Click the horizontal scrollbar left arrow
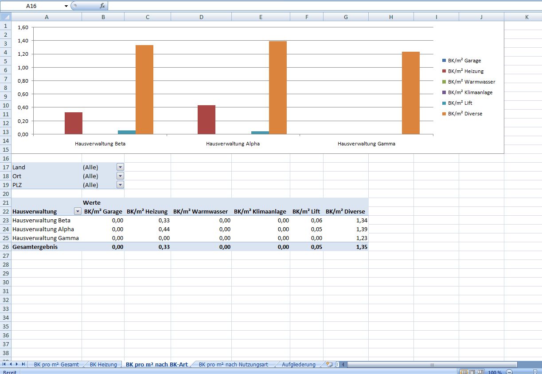The width and height of the screenshot is (542, 374). tap(343, 365)
